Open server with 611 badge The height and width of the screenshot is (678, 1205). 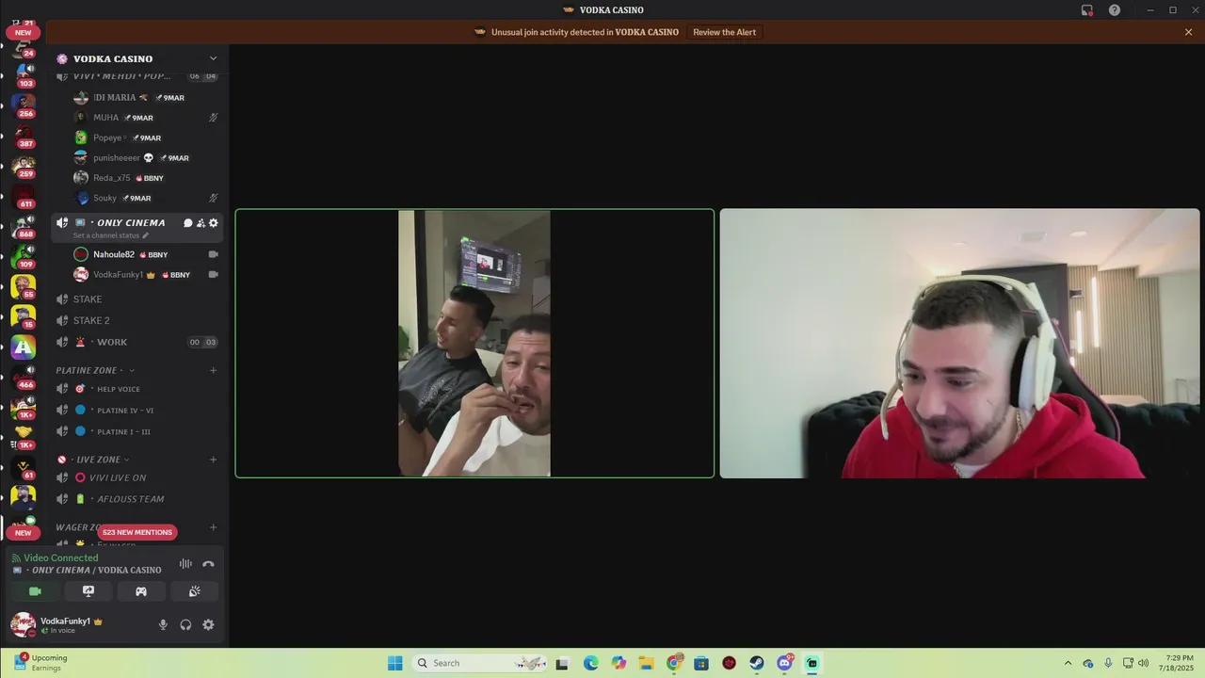[23, 195]
